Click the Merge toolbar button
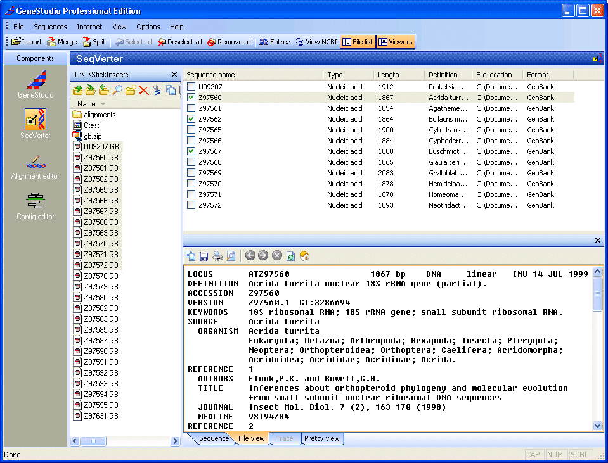Viewport: 608px width, 463px height. 62,42
